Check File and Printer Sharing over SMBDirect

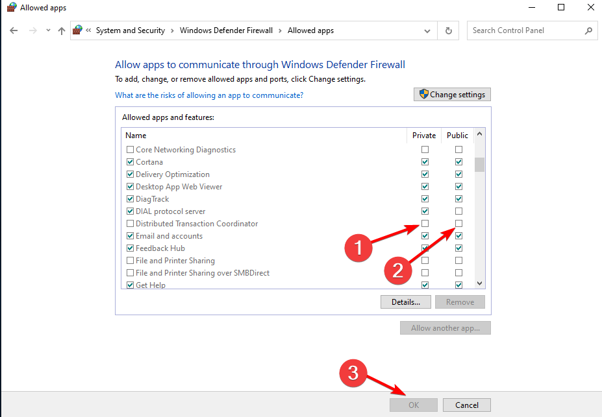[130, 272]
